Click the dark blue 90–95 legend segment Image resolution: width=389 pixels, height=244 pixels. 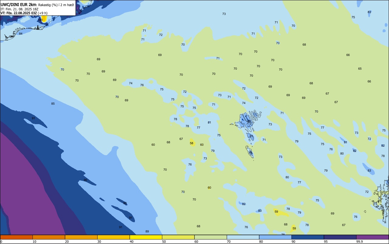308,237
